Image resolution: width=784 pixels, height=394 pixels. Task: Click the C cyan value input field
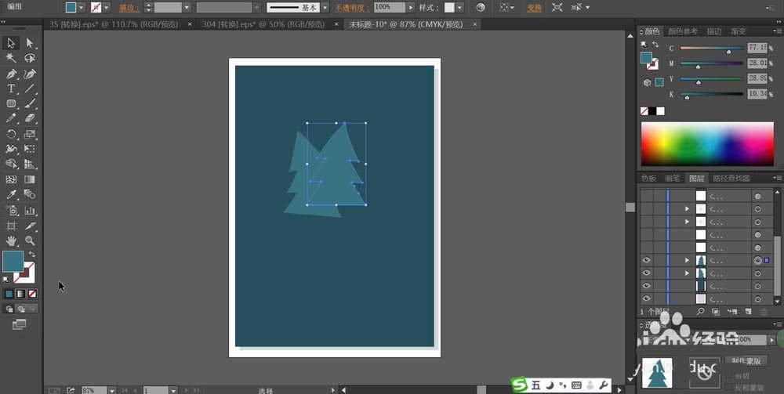[x=757, y=49]
